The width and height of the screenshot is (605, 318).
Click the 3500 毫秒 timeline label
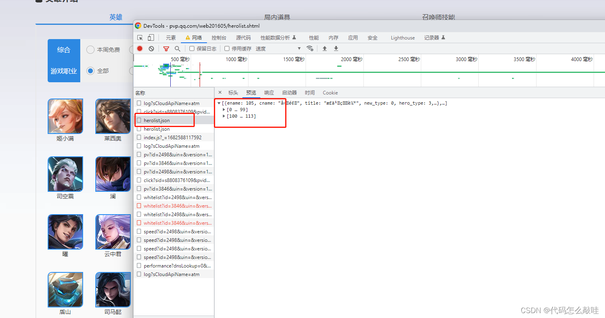coord(524,59)
